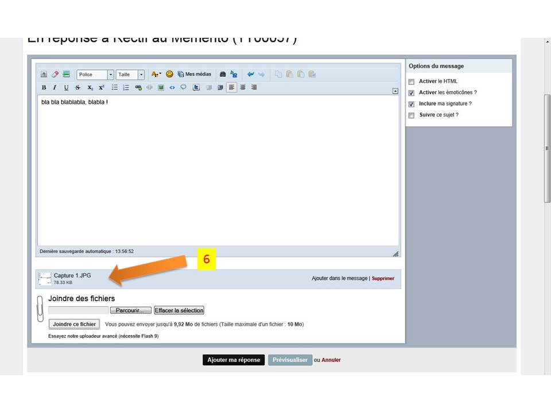Click the underline formatting icon

(66, 88)
